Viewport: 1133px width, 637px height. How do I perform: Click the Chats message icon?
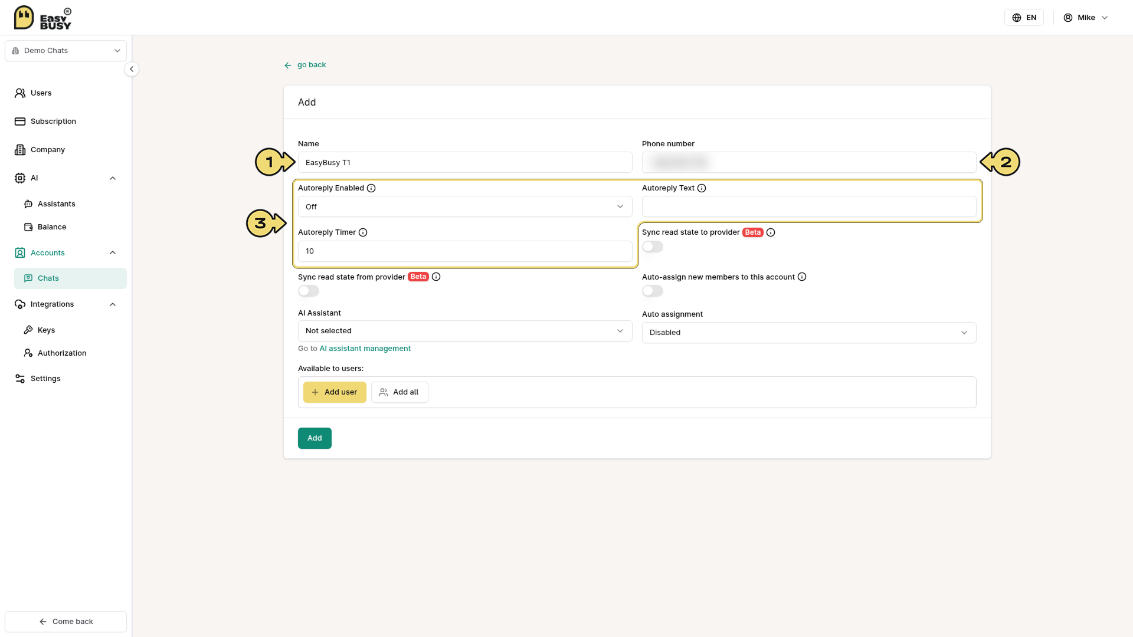coord(28,278)
